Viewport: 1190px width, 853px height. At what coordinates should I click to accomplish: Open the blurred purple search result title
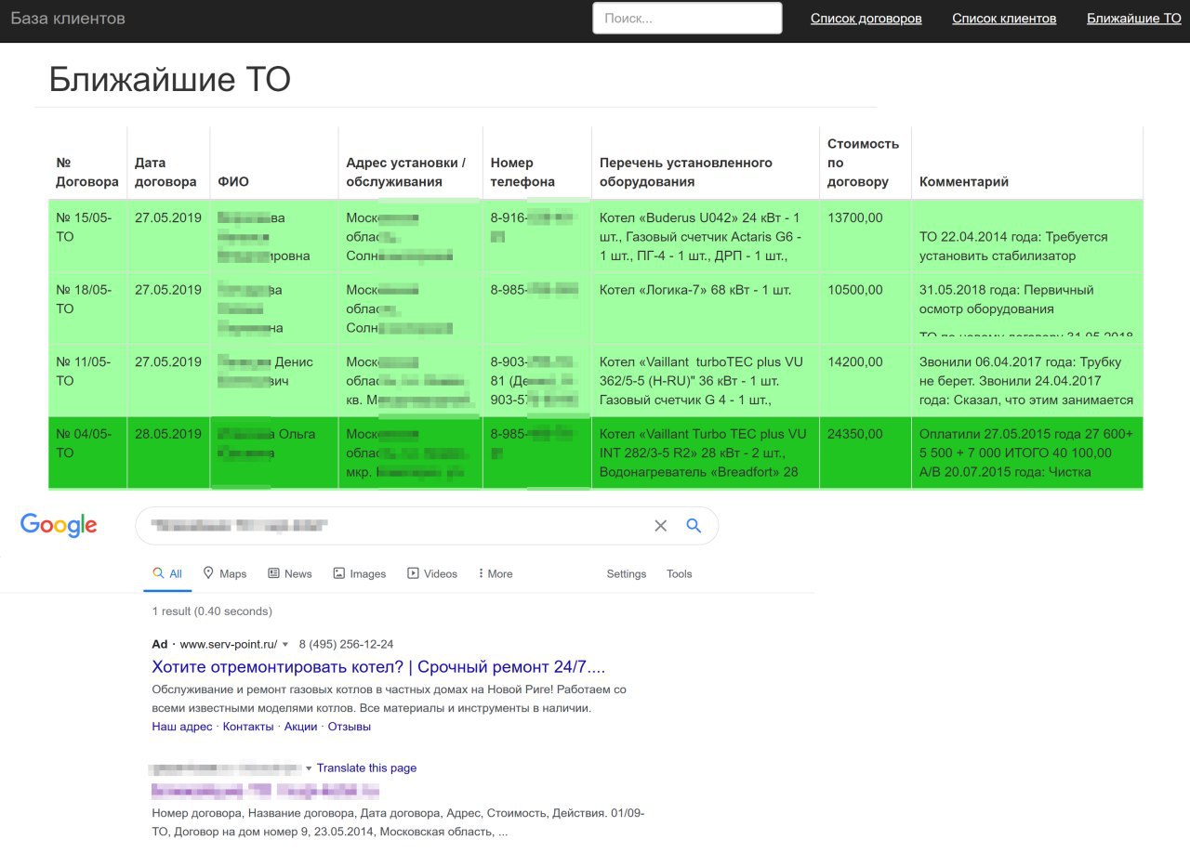click(265, 791)
